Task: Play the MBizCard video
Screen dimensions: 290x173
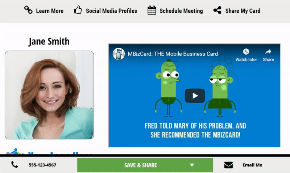Action: pyautogui.click(x=195, y=96)
